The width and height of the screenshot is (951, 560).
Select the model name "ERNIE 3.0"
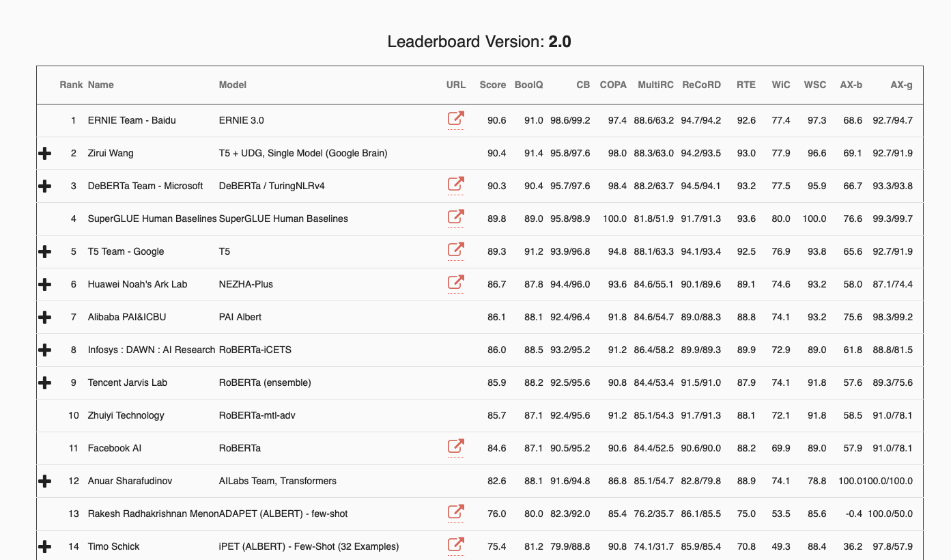point(242,120)
